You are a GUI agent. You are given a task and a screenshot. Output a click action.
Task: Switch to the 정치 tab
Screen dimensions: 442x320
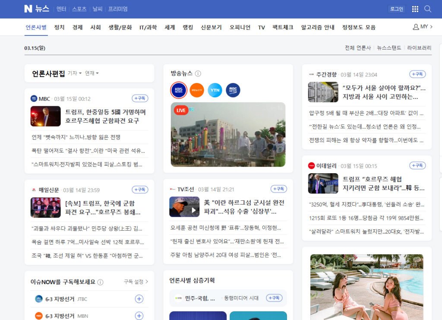tap(60, 27)
